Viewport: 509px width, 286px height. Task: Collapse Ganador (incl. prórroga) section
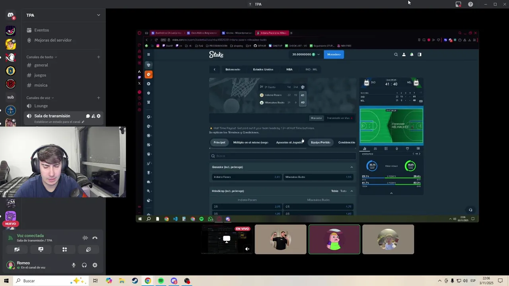tap(352, 167)
